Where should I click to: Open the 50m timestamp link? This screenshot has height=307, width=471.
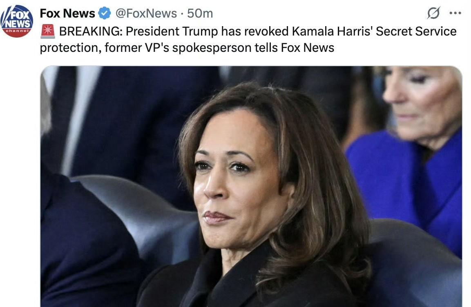200,13
